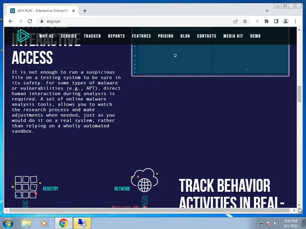Go back to the previous page
Screen dimensions: 306x229
[11, 21]
